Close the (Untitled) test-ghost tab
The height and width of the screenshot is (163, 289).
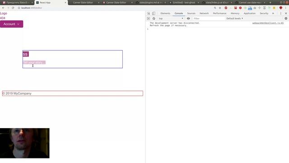point(198,3)
